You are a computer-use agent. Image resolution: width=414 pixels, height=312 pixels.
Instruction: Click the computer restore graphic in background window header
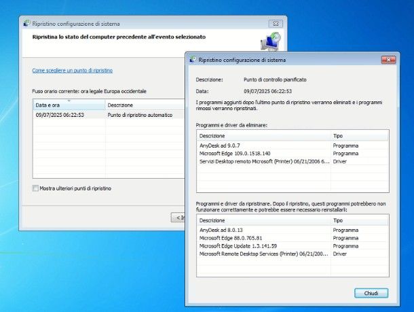[x=271, y=41]
